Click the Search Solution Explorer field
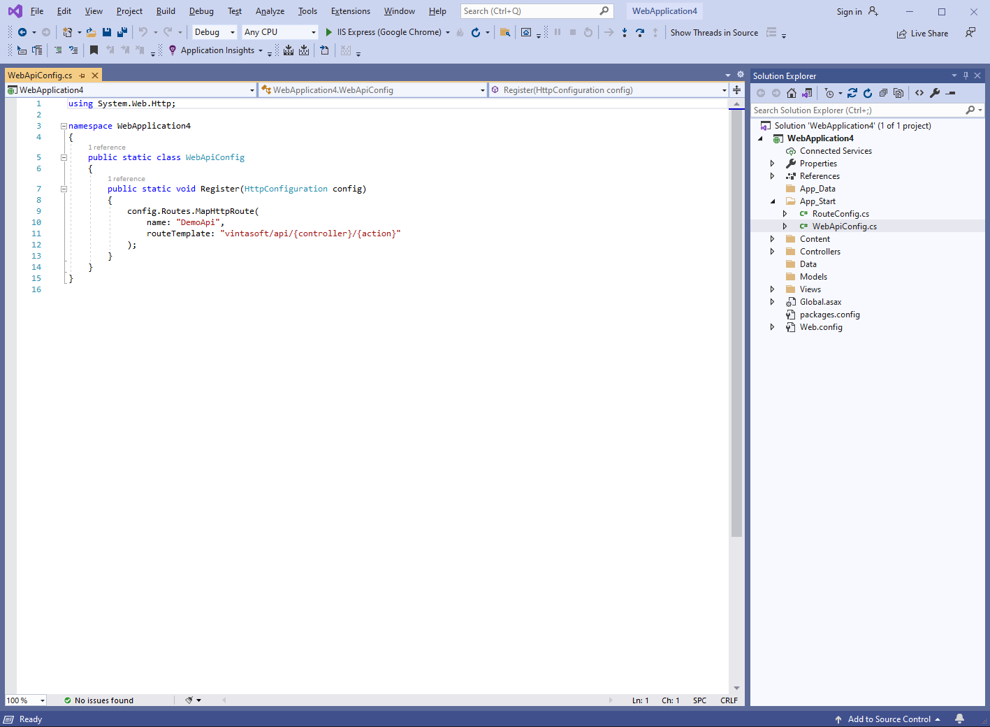 (x=858, y=110)
